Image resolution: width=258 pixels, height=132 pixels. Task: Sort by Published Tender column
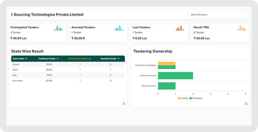(48, 59)
